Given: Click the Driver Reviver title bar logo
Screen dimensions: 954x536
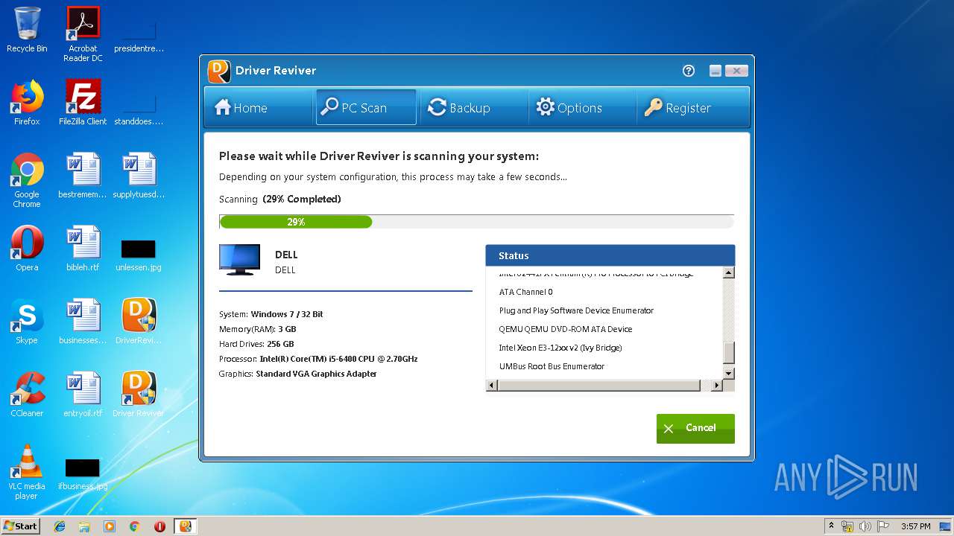Looking at the screenshot, I should tap(219, 71).
